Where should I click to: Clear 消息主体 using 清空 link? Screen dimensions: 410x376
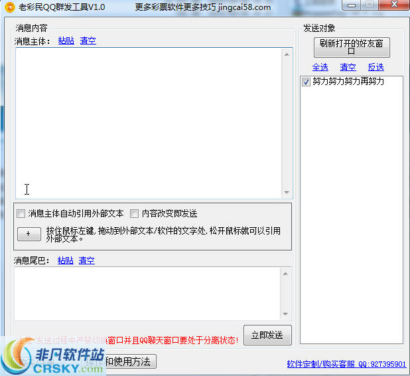[88, 41]
